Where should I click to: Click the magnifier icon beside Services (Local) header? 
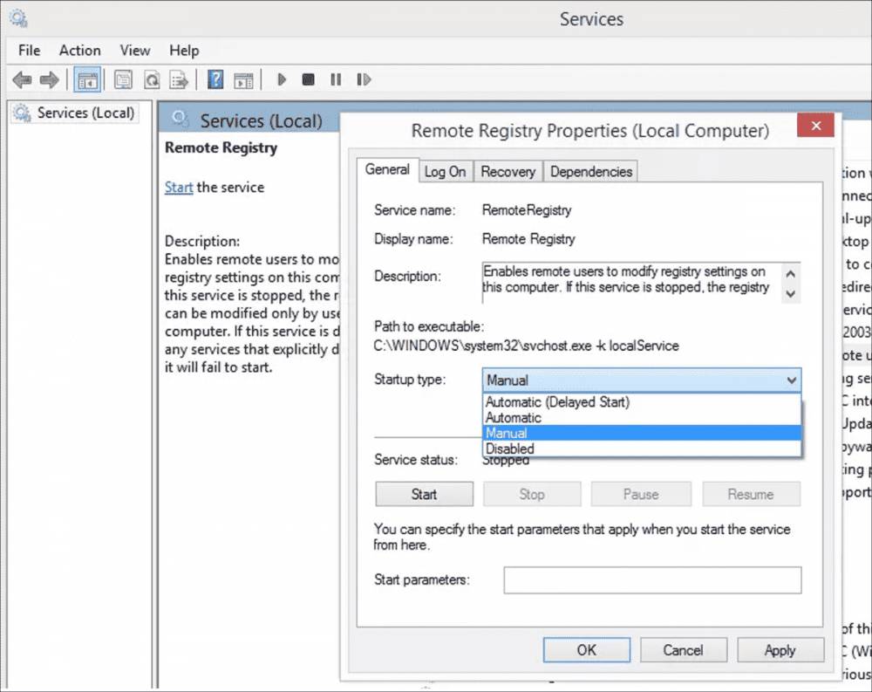click(x=179, y=118)
